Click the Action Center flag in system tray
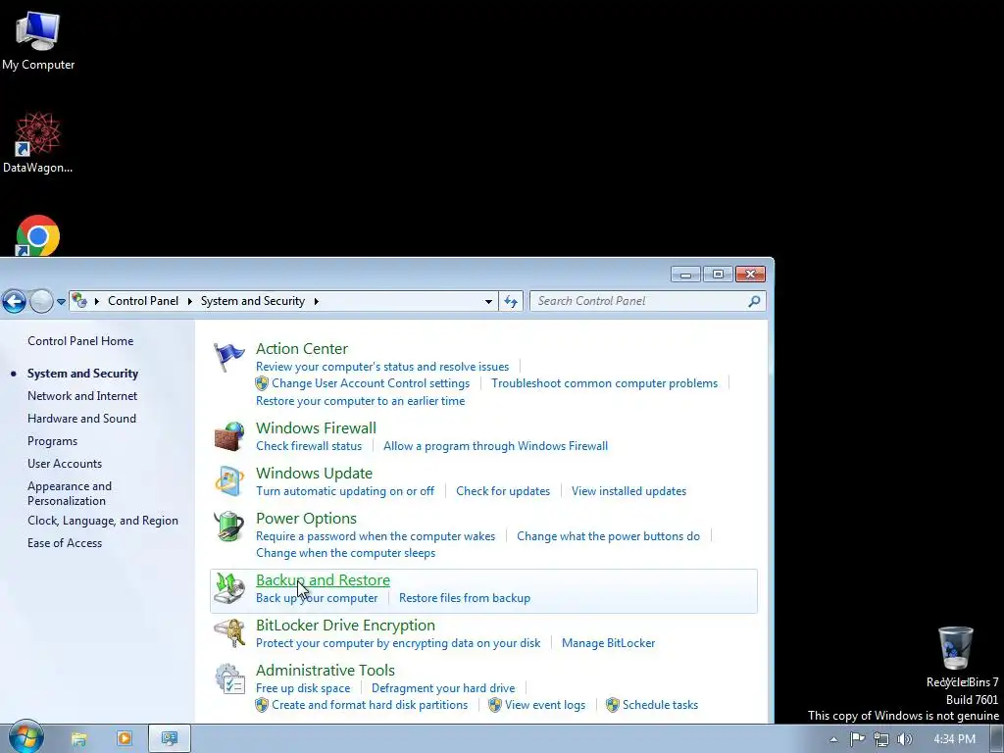 point(857,739)
